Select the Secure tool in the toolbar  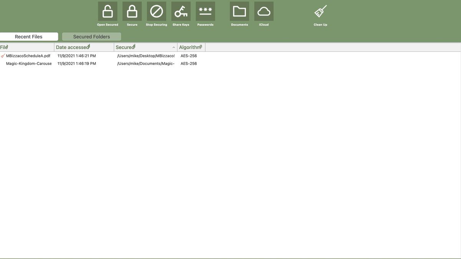click(132, 12)
